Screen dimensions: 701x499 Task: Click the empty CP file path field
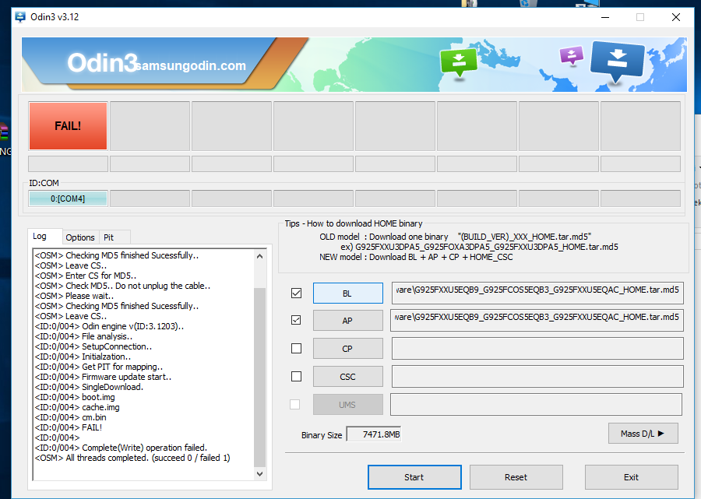[537, 349]
